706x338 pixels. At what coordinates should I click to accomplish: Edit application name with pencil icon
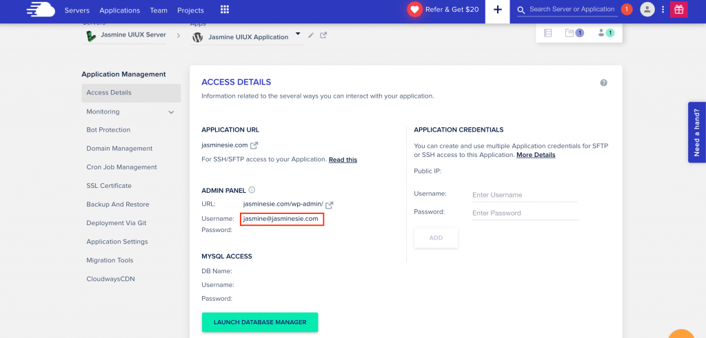pyautogui.click(x=311, y=35)
